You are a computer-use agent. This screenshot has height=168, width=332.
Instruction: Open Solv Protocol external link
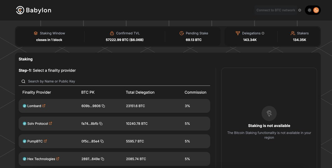click(x=50, y=123)
